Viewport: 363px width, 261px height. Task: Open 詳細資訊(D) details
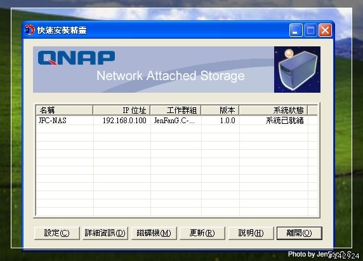coord(105,233)
